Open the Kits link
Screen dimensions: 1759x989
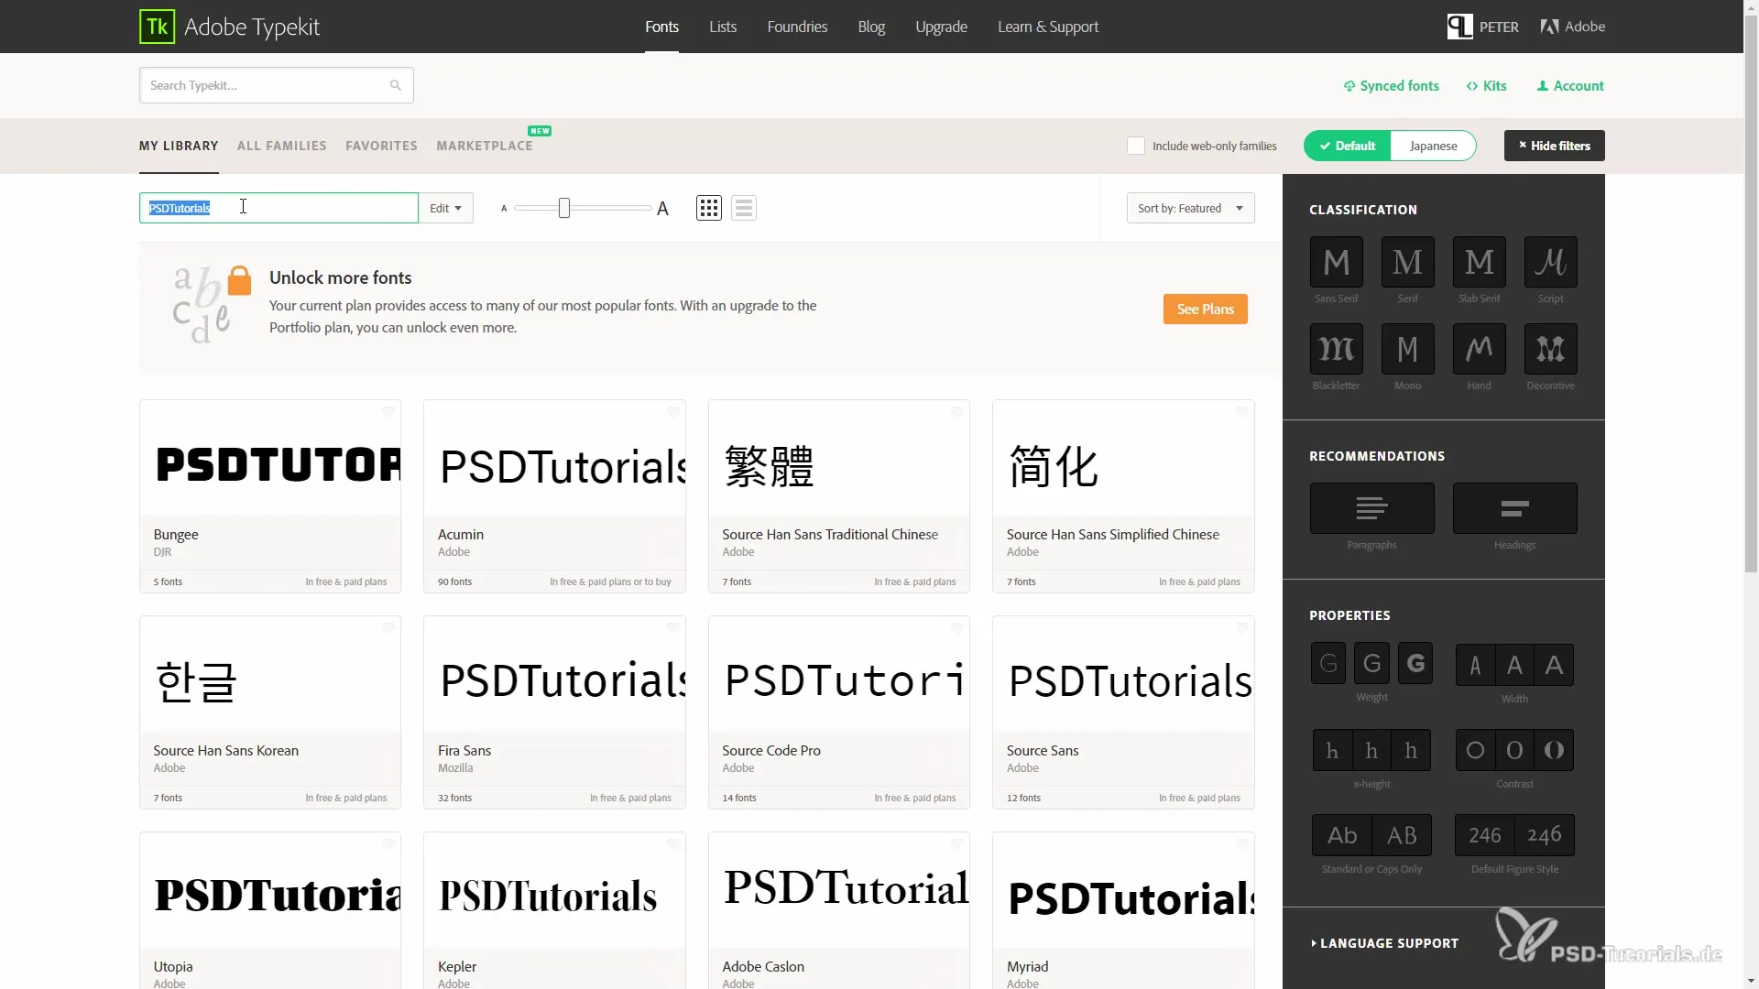pos(1486,85)
